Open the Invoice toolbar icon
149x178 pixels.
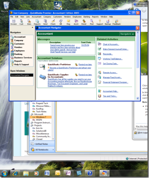(x=13, y=22)
